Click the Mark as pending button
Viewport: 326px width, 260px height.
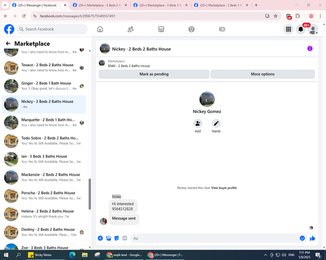point(154,74)
